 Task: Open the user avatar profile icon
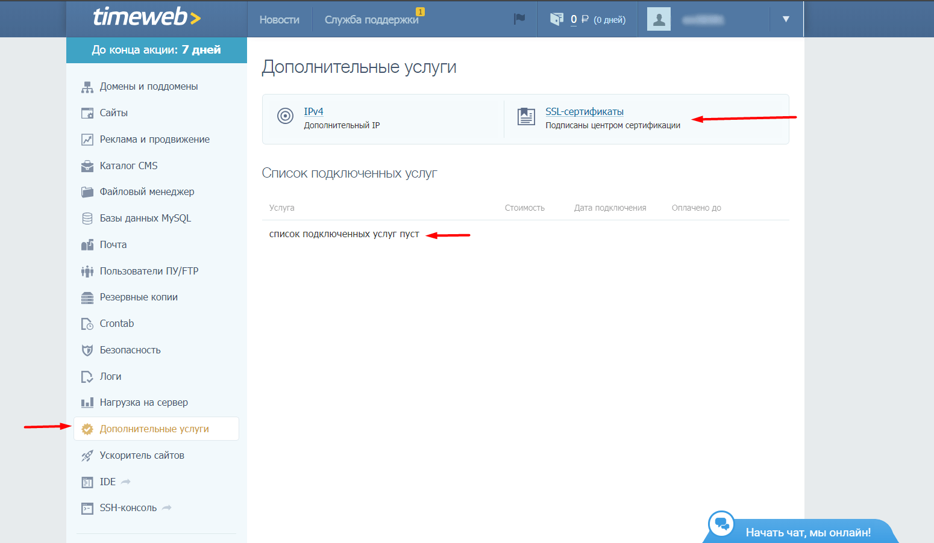[659, 19]
